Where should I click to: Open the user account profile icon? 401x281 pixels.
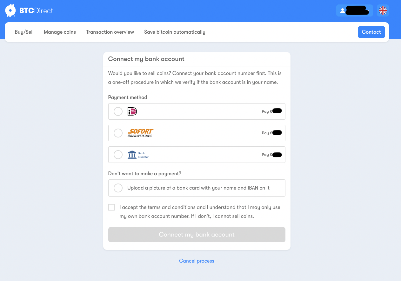tap(343, 11)
